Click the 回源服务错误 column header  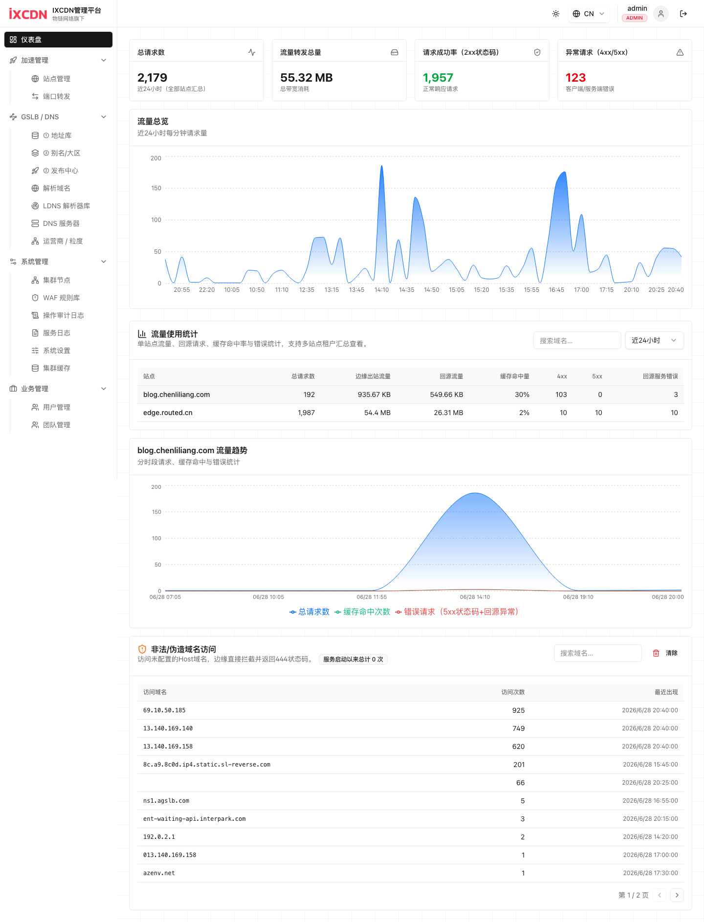point(660,376)
